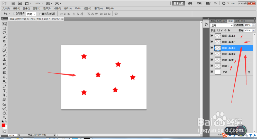
Task: Select the Horizontal Type tool
Action: [4, 91]
